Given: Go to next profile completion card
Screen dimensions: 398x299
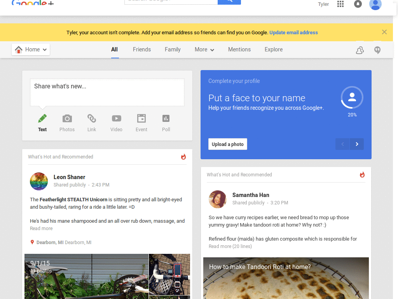Looking at the screenshot, I should pyautogui.click(x=357, y=144).
